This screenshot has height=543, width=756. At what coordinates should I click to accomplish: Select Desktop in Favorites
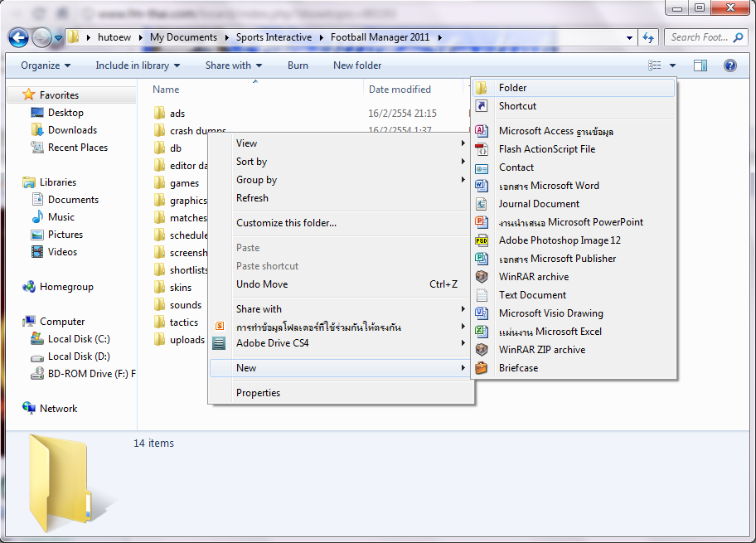[x=65, y=113]
